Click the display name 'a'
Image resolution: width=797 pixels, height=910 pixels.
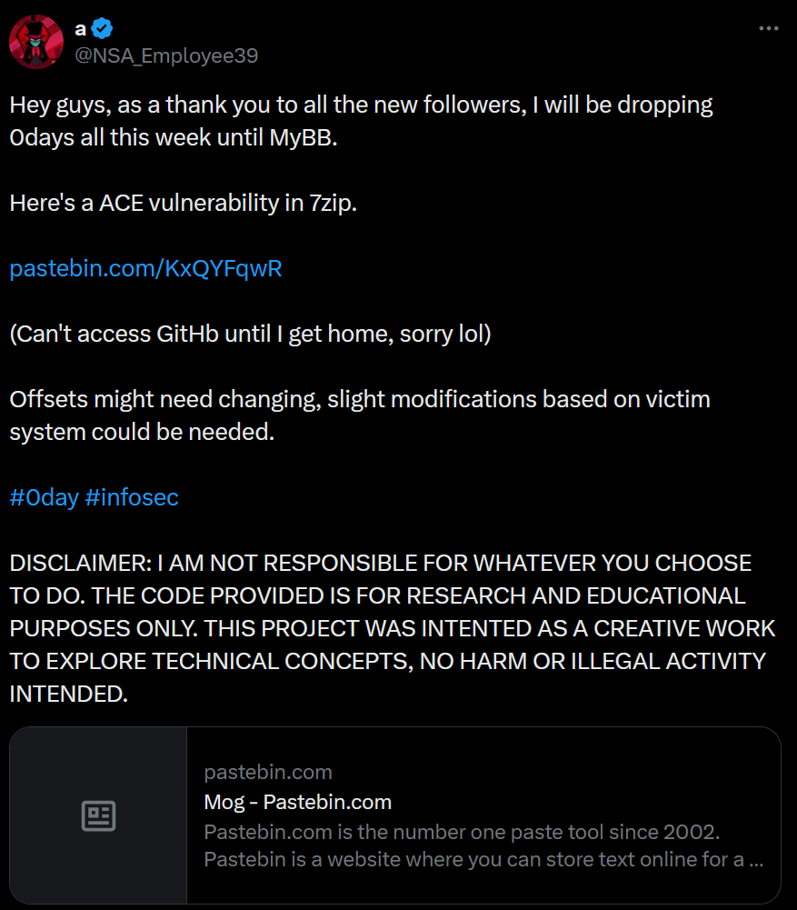[x=79, y=27]
